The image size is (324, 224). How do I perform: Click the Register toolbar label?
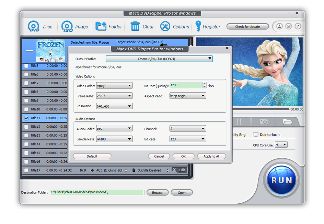coord(211,27)
